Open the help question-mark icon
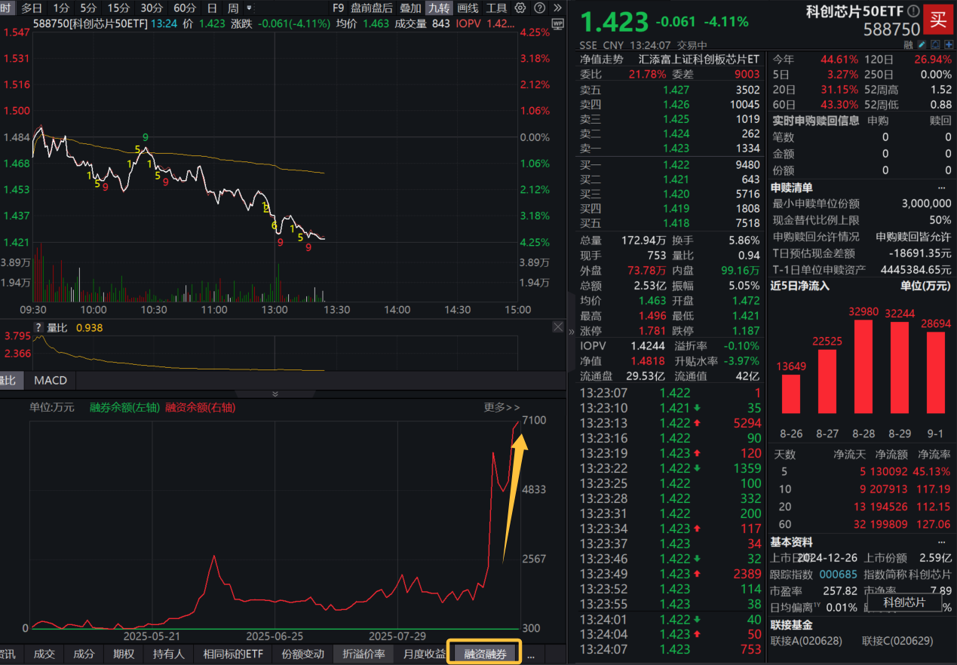This screenshot has width=957, height=665. [x=538, y=8]
